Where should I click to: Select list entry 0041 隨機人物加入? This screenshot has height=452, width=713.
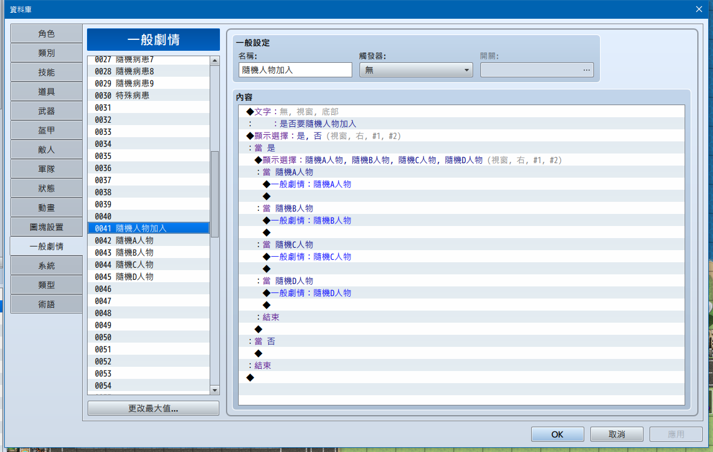click(x=149, y=228)
